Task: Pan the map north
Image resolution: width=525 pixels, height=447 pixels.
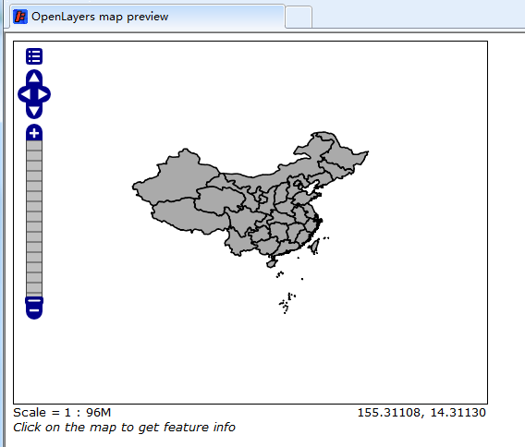Action: point(34,78)
